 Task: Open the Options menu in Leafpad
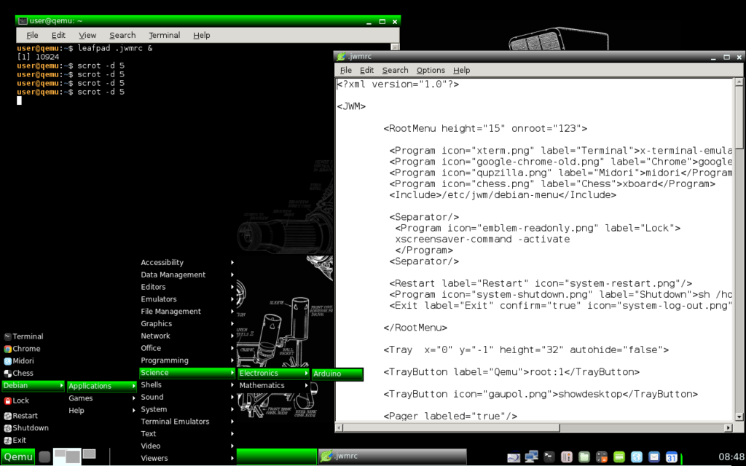[x=431, y=70]
